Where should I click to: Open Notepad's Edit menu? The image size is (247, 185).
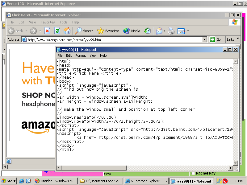pyautogui.click(x=69, y=55)
